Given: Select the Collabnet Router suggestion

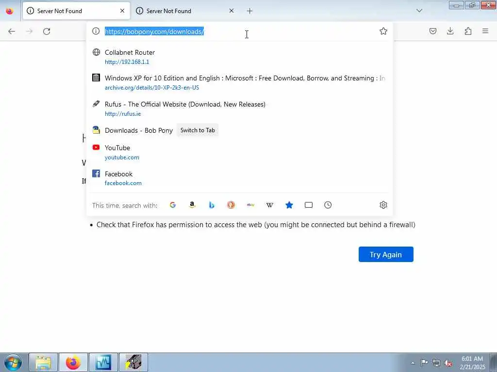Looking at the screenshot, I should (240, 57).
